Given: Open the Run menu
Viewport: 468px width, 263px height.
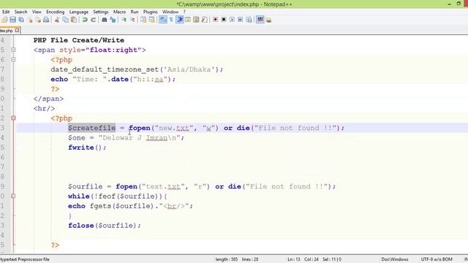Looking at the screenshot, I should point(135,12).
